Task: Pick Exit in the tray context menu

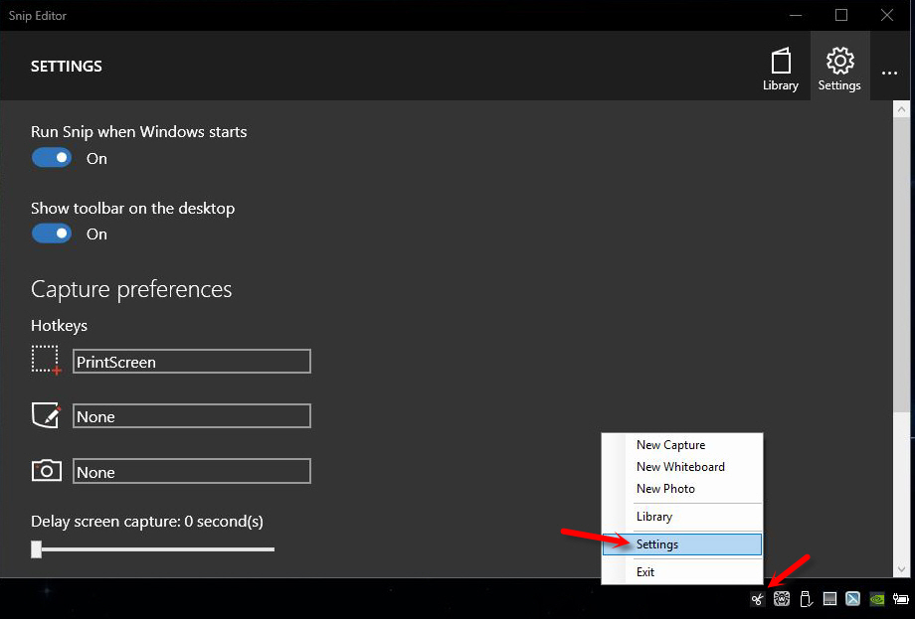Action: (645, 572)
